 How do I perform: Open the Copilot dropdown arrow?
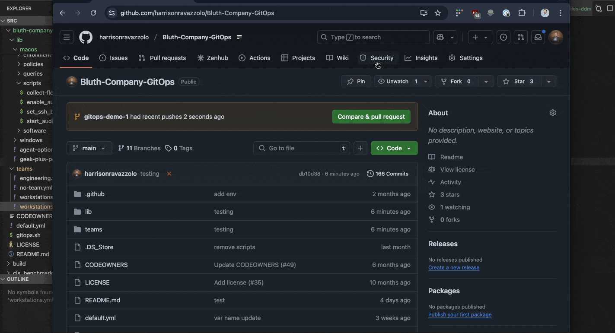pos(452,37)
